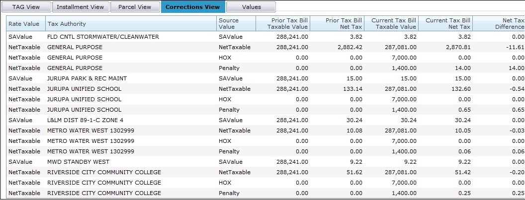Click 10.08 prior net tax value
The image size is (525, 200).
click(354, 131)
